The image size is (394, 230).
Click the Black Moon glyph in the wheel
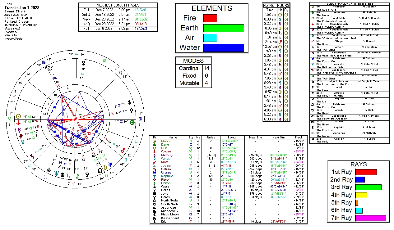tap(130, 102)
